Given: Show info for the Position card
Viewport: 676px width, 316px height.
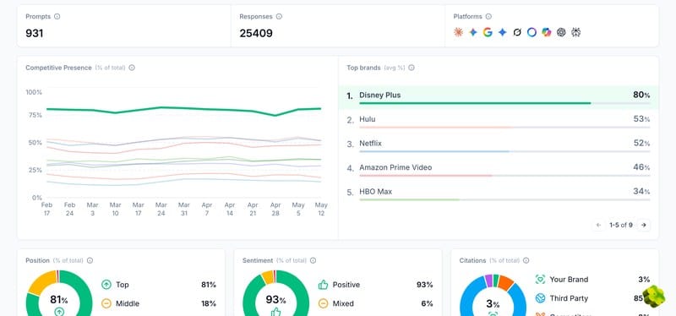Looking at the screenshot, I should click(x=90, y=260).
